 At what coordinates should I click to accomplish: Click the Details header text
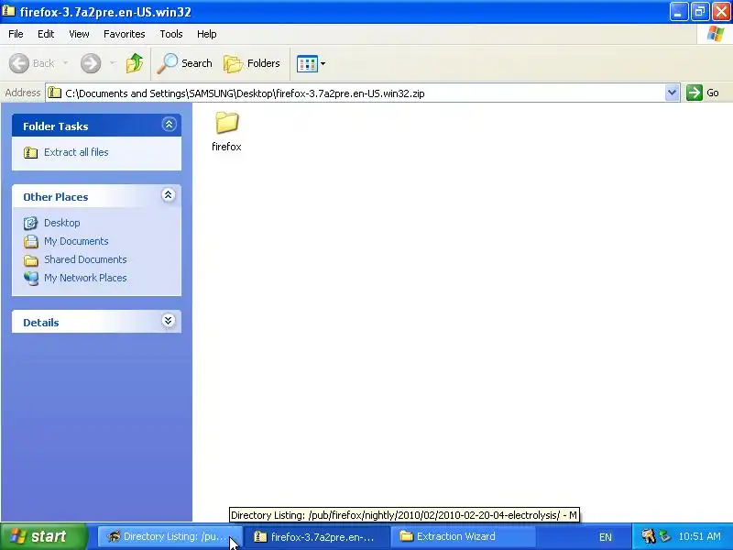(x=41, y=323)
